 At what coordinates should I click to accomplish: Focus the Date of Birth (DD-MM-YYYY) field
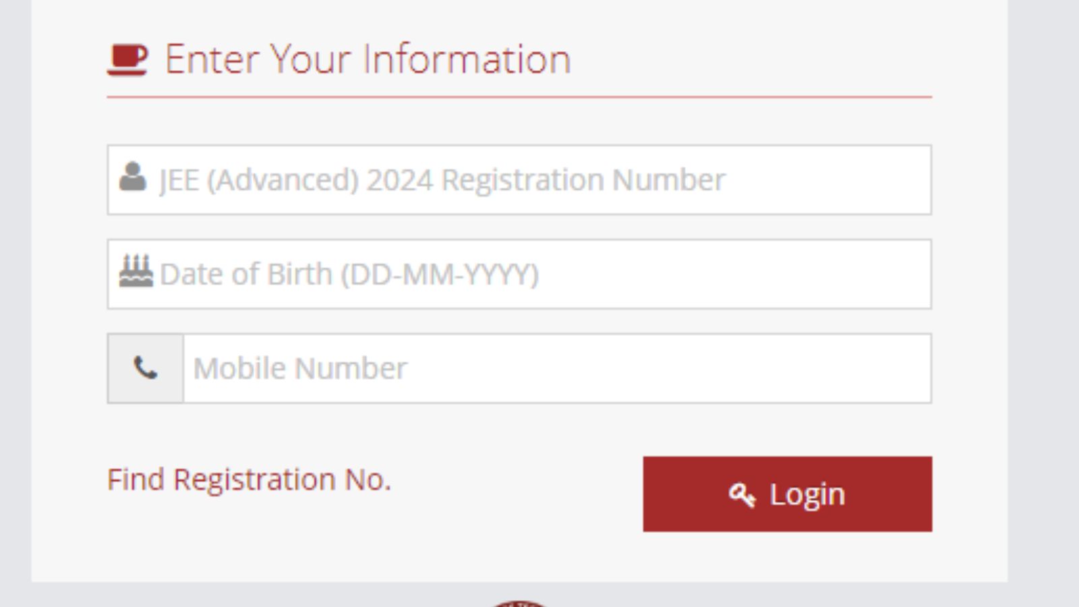click(519, 274)
